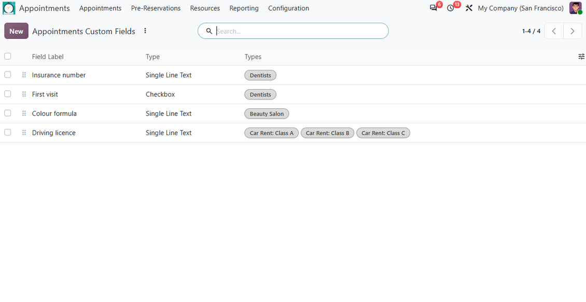Open the activities clock icon
Screen dimensions: 586x302
pos(451,8)
